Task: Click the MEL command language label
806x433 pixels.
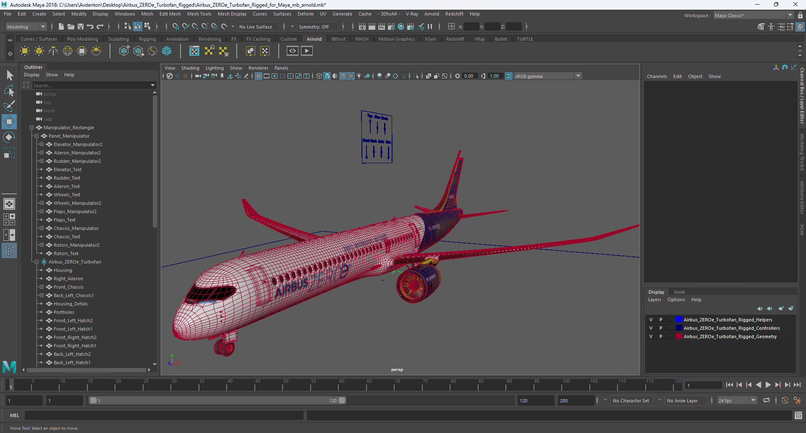Action: 15,415
